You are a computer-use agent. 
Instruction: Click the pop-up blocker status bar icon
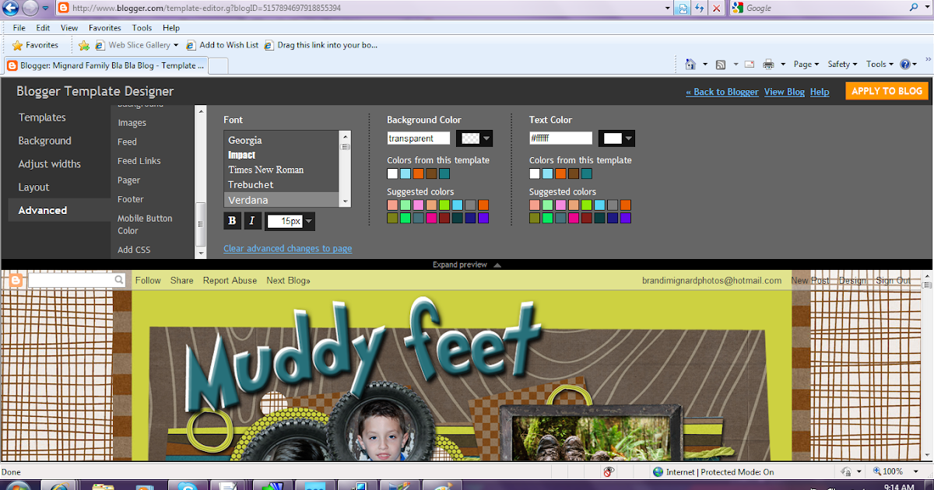[609, 471]
